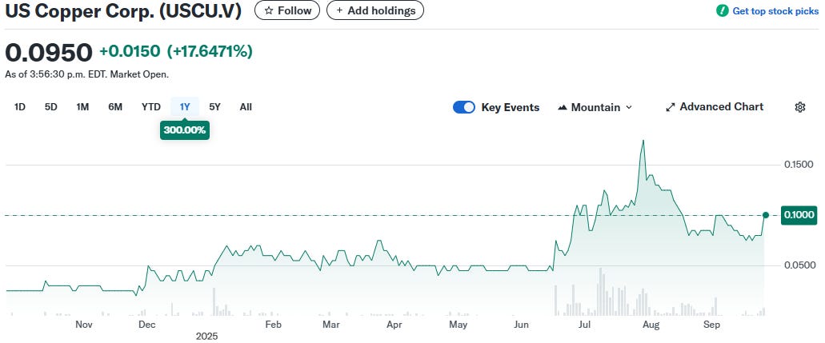The height and width of the screenshot is (343, 825).
Task: Click the Aug x-axis label
Action: coord(651,325)
